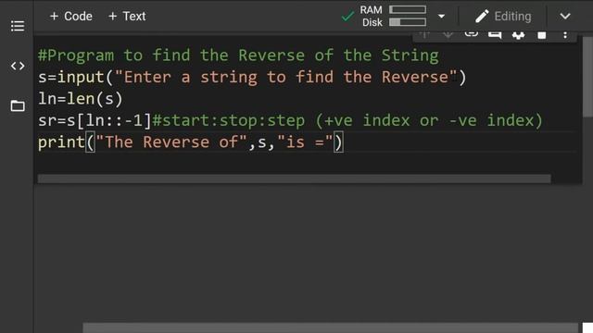
Task: Open the code snippets panel
Action: pos(18,66)
